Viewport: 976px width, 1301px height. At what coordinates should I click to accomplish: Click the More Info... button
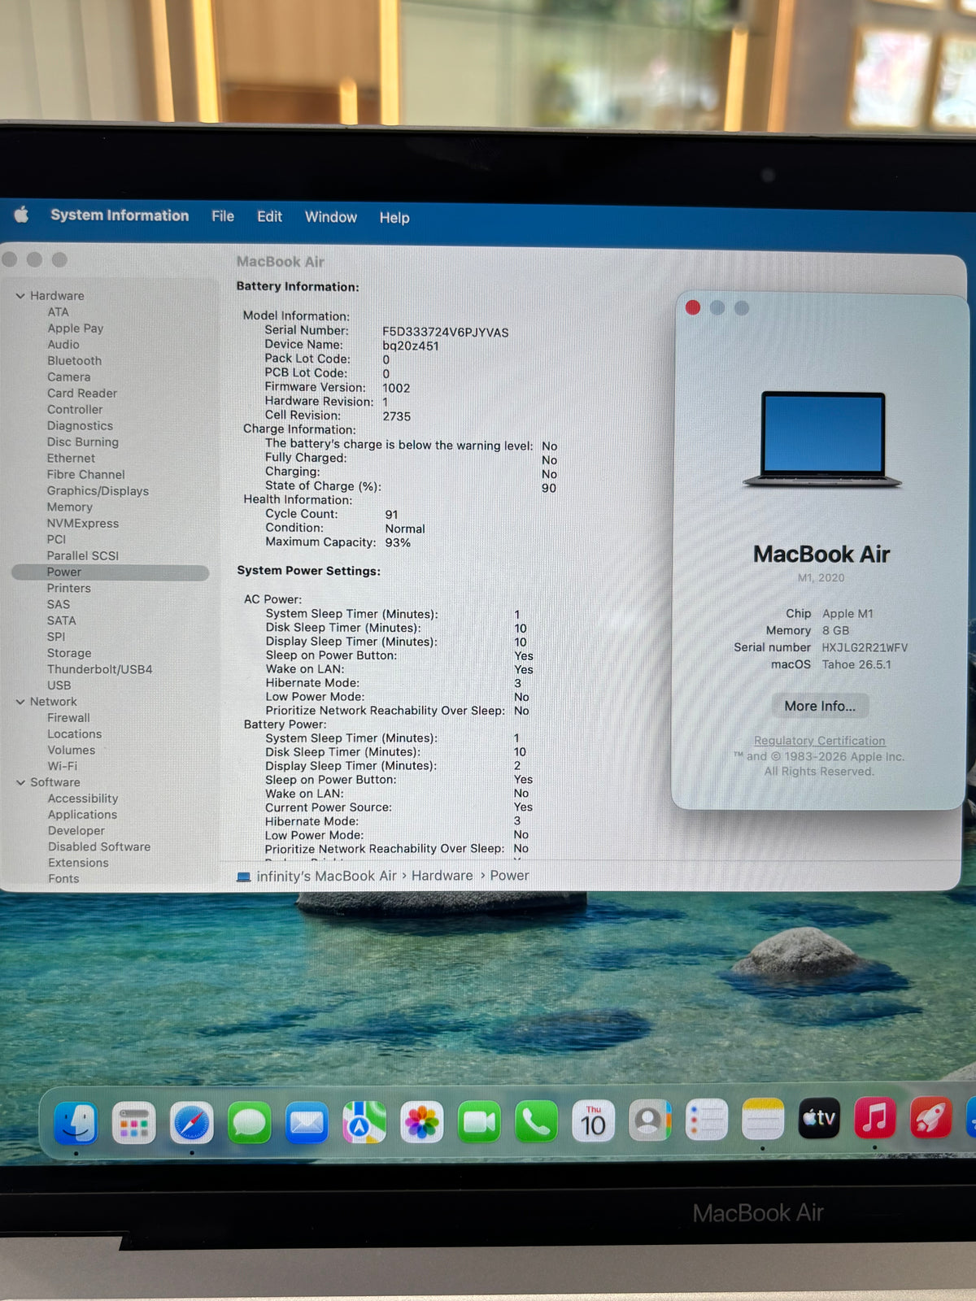coord(820,706)
